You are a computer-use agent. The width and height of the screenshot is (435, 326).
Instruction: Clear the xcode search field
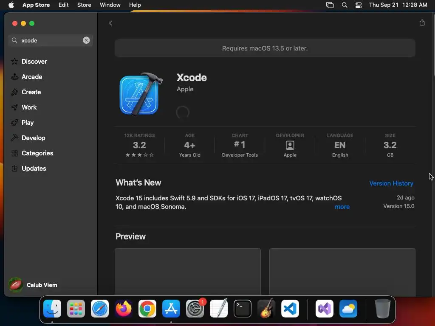(86, 40)
